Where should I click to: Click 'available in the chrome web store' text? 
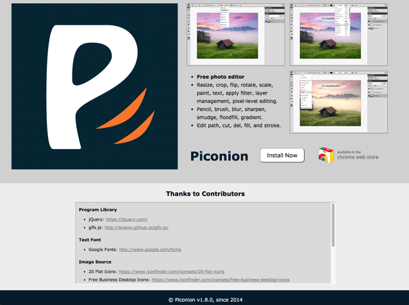pyautogui.click(x=357, y=155)
